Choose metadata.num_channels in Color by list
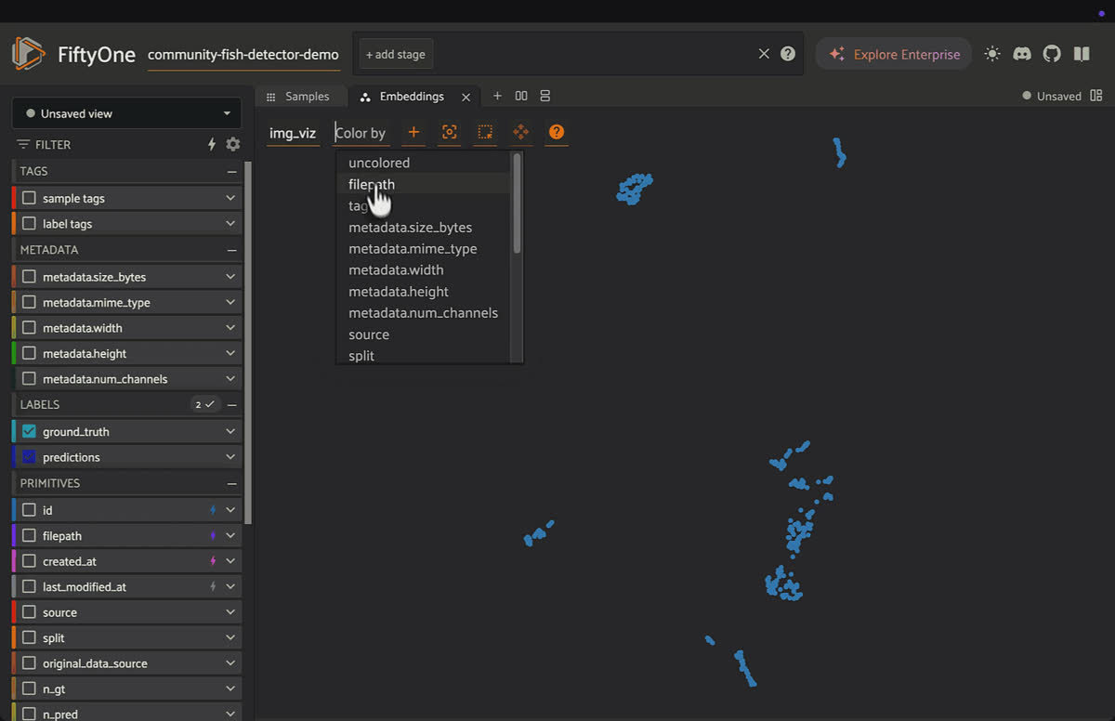1115x721 pixels. point(423,313)
